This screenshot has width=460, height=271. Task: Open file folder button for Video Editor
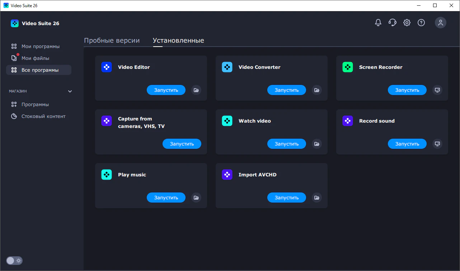click(196, 90)
